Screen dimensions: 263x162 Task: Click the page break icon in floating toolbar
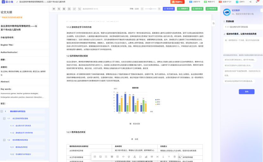[x=157, y=157]
